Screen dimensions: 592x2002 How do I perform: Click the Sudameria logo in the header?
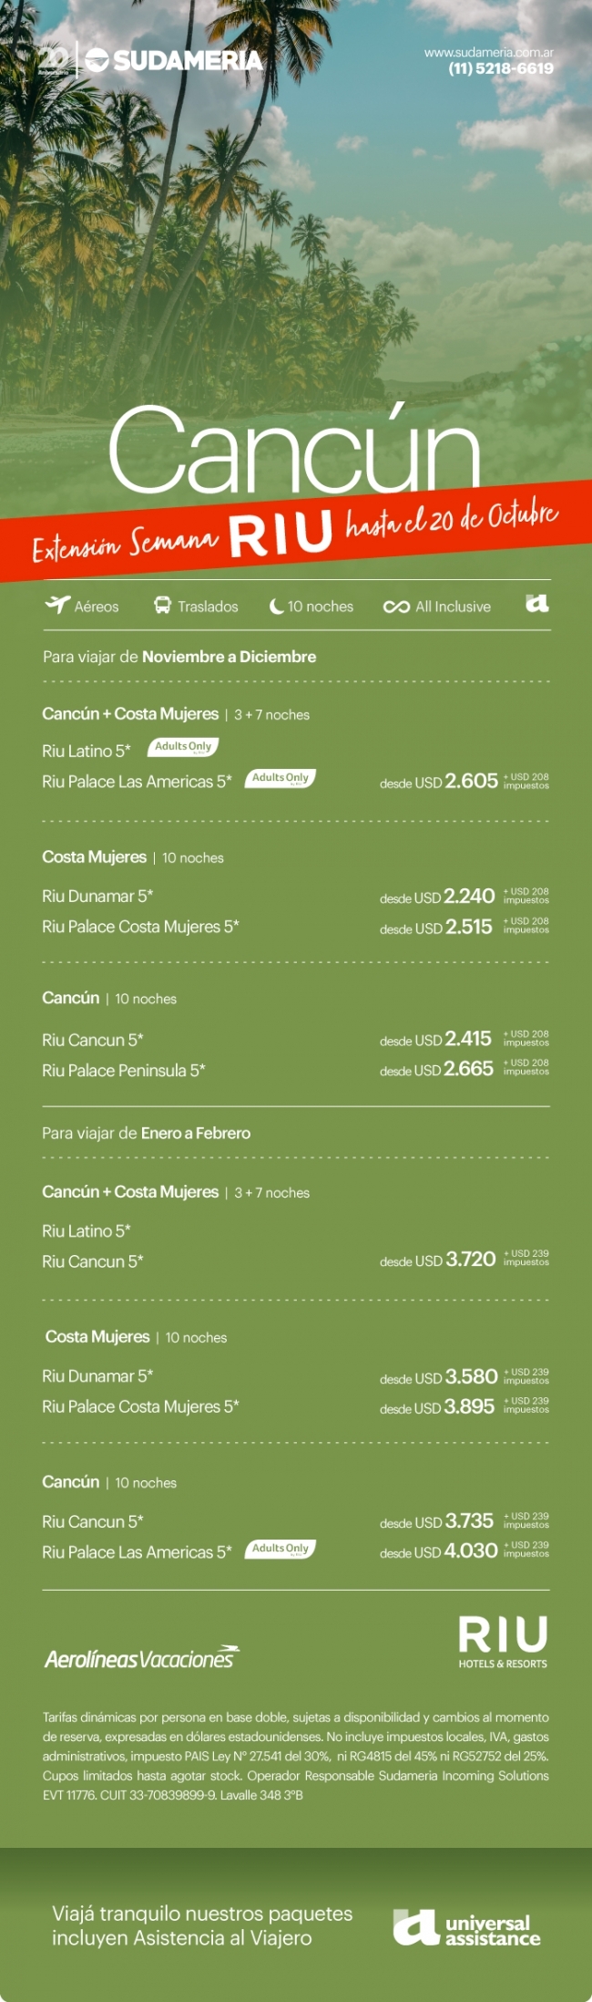174,61
